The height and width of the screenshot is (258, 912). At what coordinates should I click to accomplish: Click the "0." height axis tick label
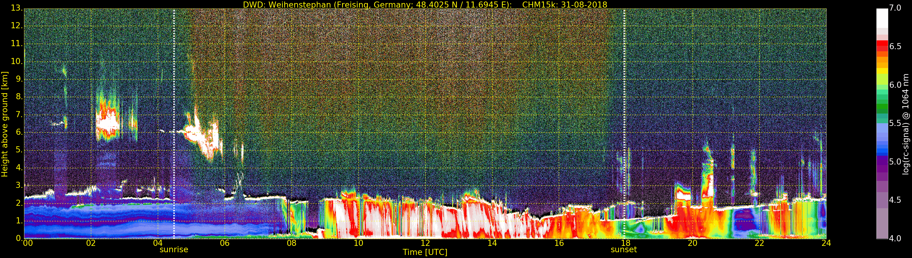tap(19, 238)
